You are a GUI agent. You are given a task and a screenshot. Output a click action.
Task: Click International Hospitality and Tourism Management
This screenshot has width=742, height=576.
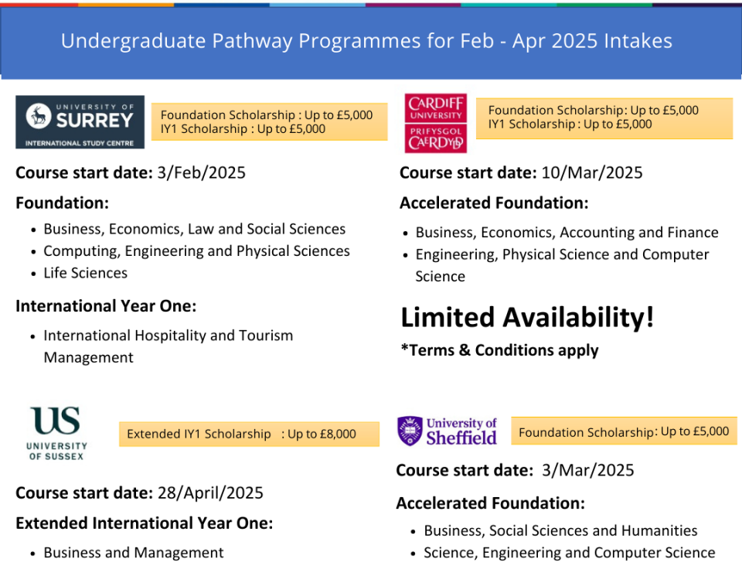coord(168,346)
